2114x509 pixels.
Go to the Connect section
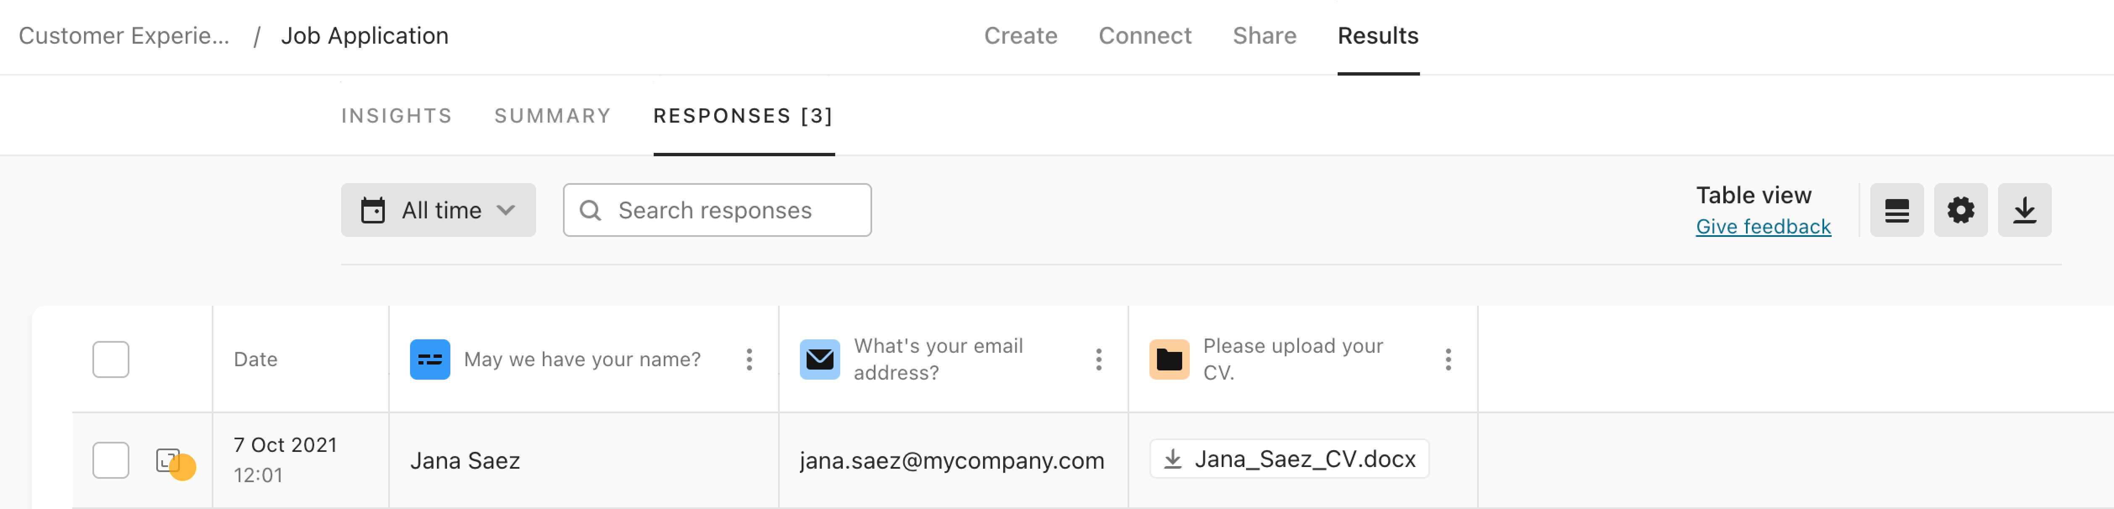pos(1145,35)
